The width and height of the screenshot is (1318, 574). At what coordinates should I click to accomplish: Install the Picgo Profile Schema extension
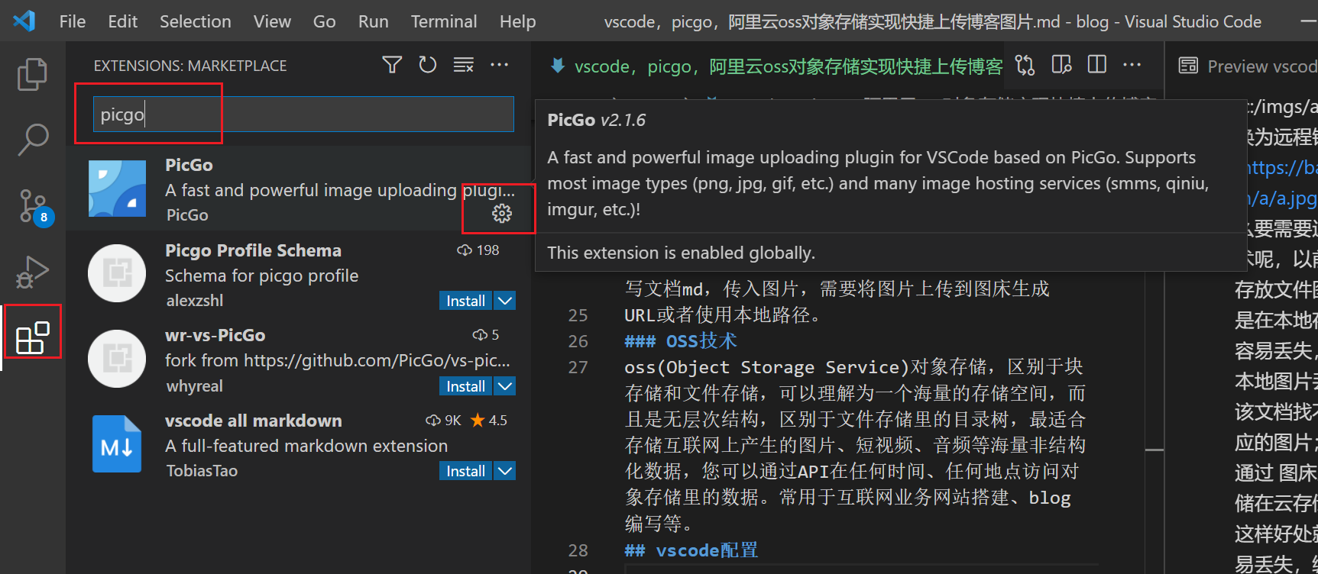click(466, 301)
